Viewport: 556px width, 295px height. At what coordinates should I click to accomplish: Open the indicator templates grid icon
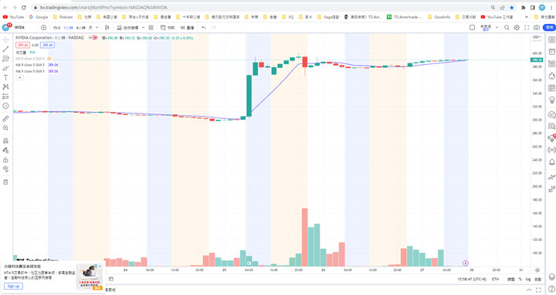pyautogui.click(x=151, y=27)
